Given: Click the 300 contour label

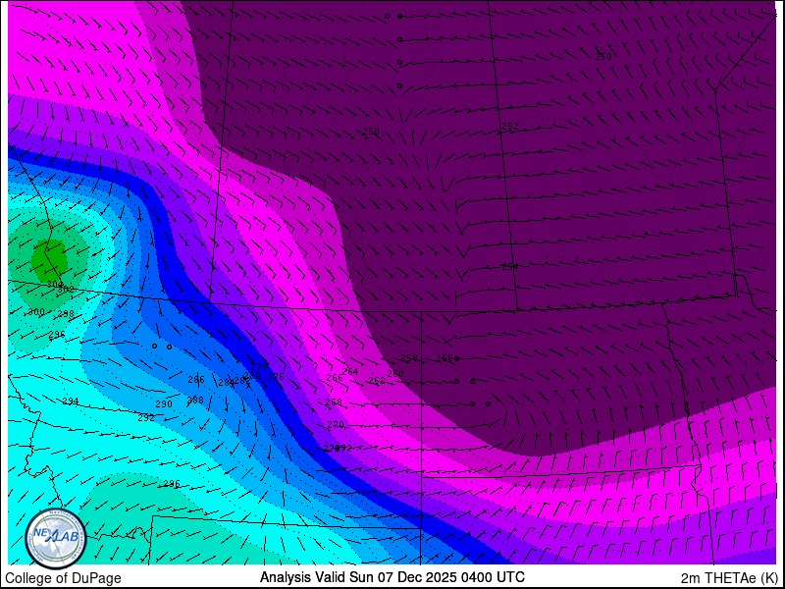Looking at the screenshot, I should coord(36,312).
